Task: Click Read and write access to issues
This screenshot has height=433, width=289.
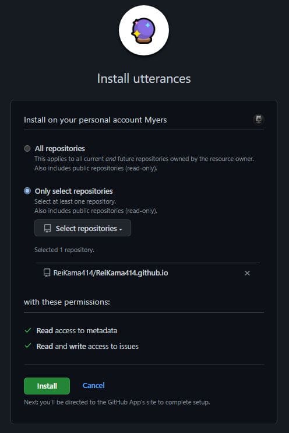Action: click(x=87, y=346)
